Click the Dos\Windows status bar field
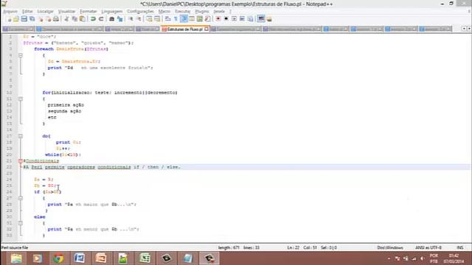The height and width of the screenshot is (265, 472). coord(390,247)
